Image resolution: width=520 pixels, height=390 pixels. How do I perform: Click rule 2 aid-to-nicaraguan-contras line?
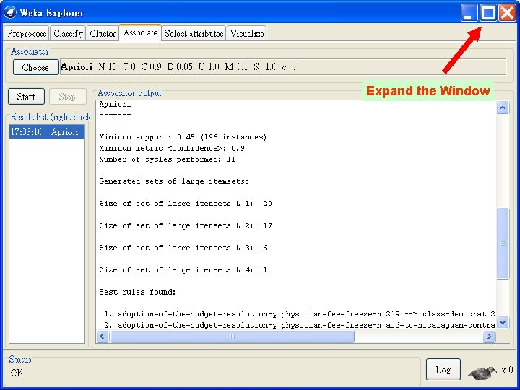[299, 325]
